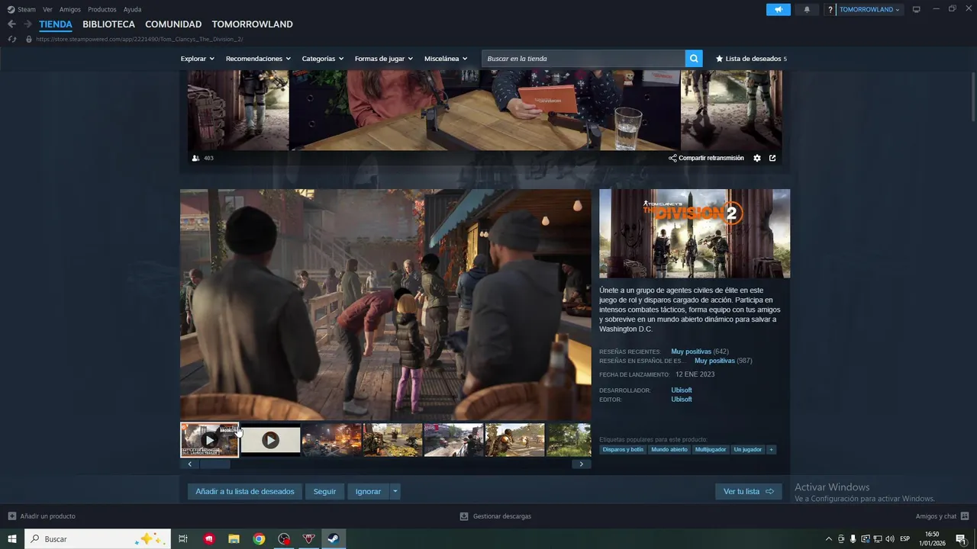Image resolution: width=977 pixels, height=549 pixels.
Task: Click Añadir a tu lista de deseados
Action: coord(245,492)
